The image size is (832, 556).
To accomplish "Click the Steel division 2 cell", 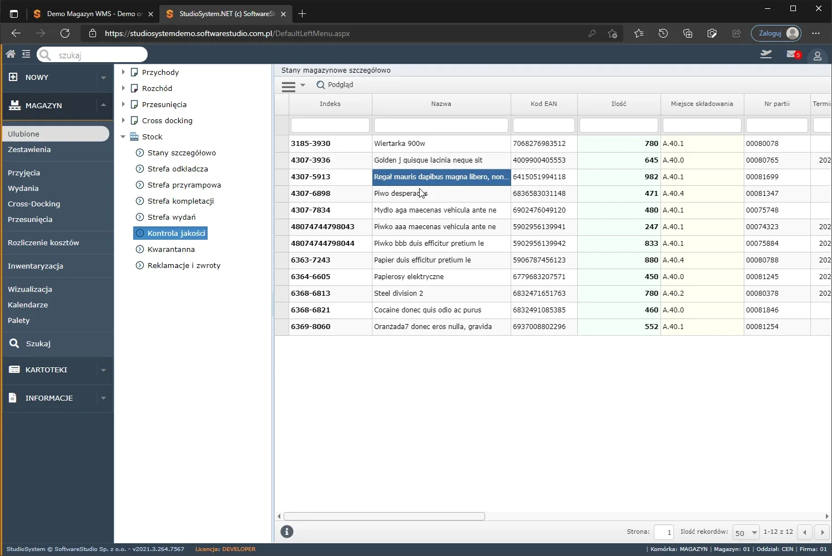I will [441, 293].
